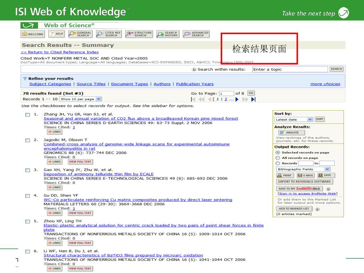View Search History
The height and width of the screenshot is (273, 364).
click(168, 34)
